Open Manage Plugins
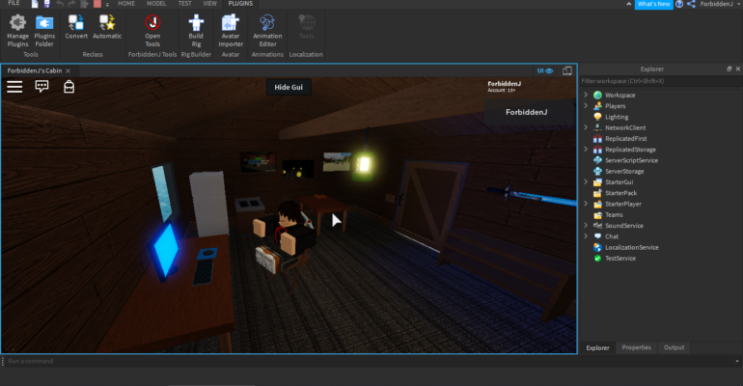Viewport: 743px width, 386px height. [x=17, y=31]
